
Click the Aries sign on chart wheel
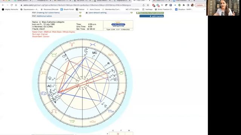pos(72,44)
